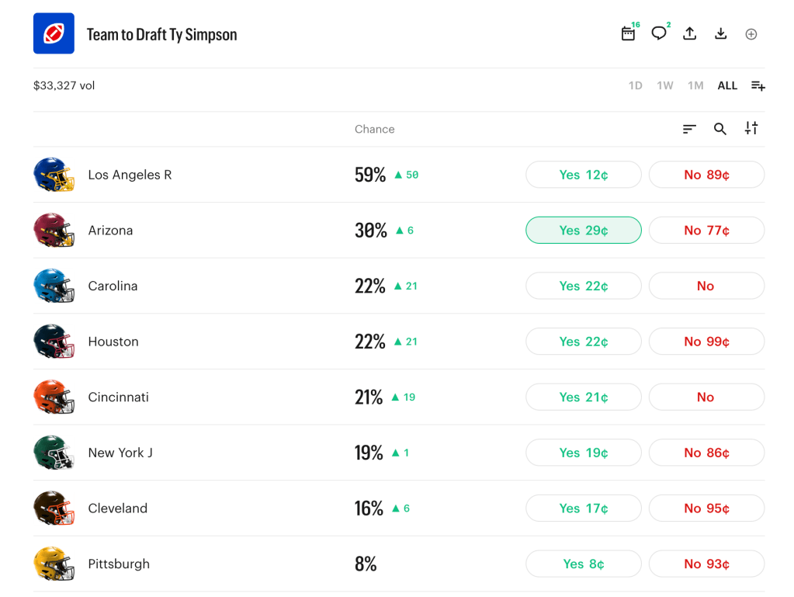Toggle the selected Yes 29¢ Arizona button
794x597 pixels.
point(584,231)
